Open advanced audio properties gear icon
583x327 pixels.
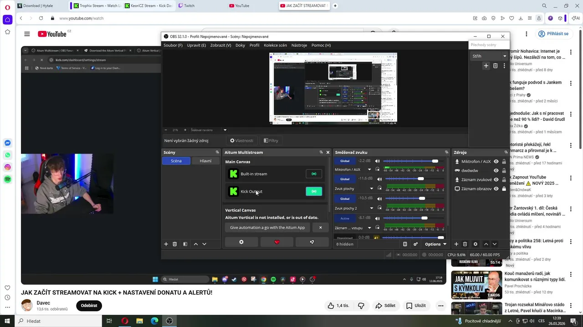coord(415,244)
